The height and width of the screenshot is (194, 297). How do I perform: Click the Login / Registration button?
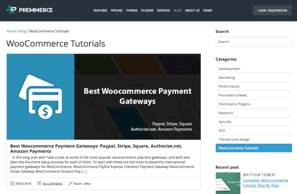tap(272, 10)
